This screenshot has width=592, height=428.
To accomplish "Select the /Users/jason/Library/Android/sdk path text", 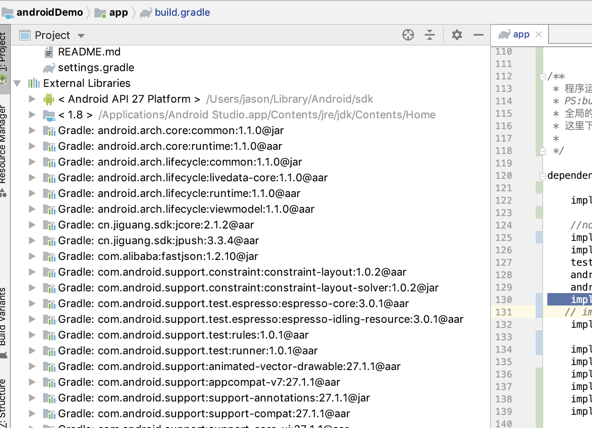I will pos(290,99).
